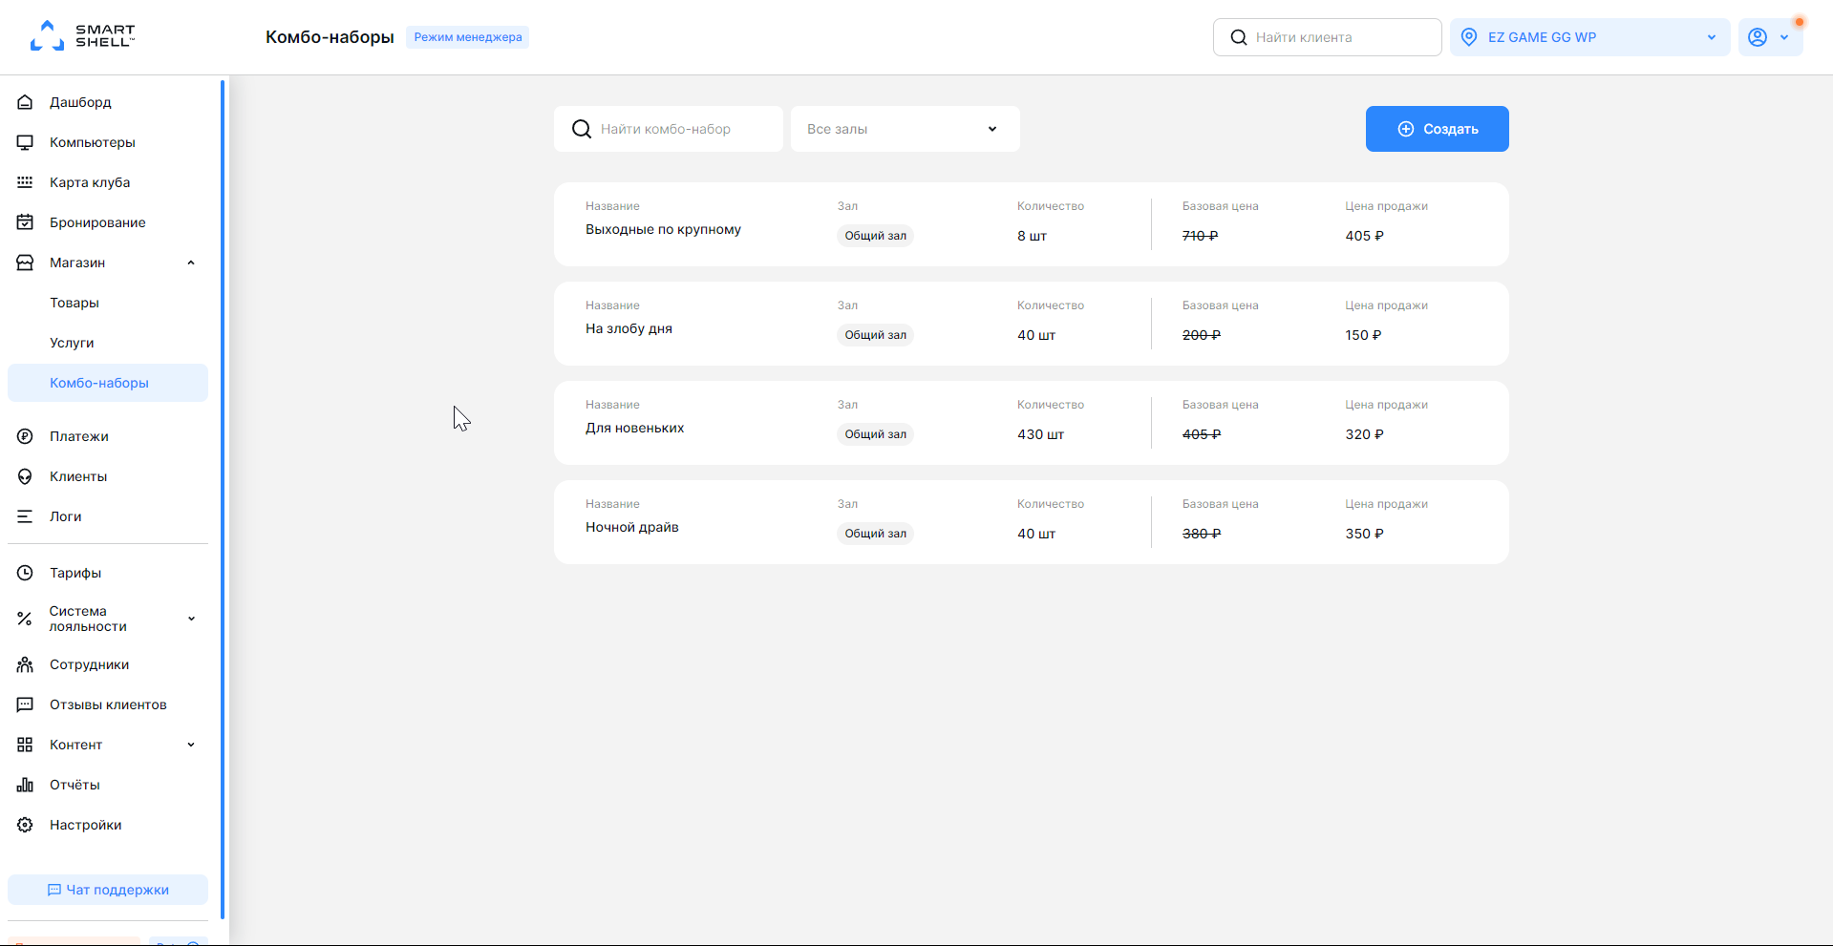Click the plus icon on Создать
1833x946 pixels.
coord(1406,129)
